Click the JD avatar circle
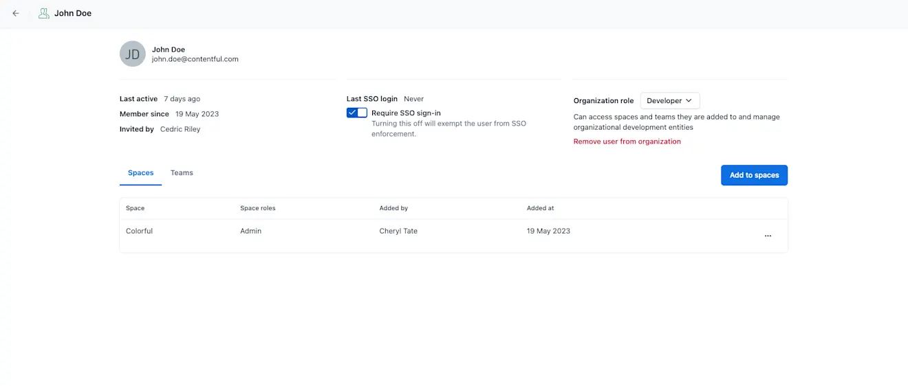The width and height of the screenshot is (908, 386). [x=133, y=54]
